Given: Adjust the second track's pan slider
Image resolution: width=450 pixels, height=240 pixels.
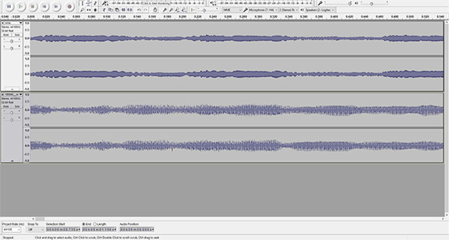Looking at the screenshot, I should click(x=11, y=119).
